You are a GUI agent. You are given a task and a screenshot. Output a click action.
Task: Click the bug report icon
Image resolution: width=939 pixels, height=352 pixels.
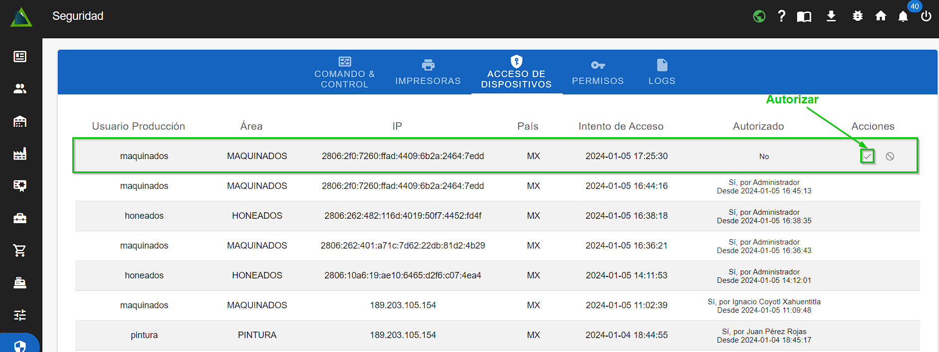[857, 16]
